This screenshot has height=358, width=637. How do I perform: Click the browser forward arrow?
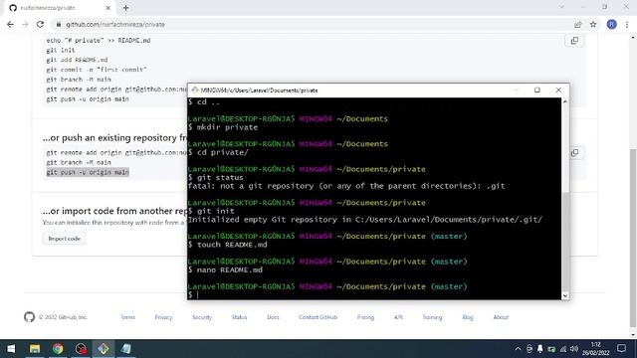[x=25, y=24]
